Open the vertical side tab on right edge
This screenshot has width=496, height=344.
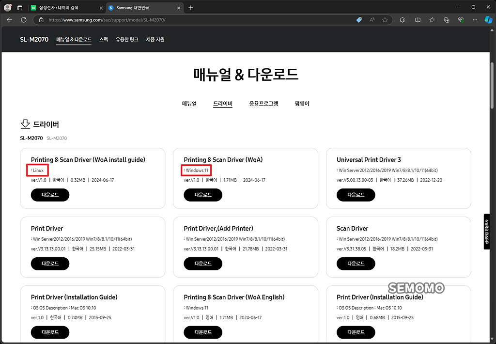[487, 232]
